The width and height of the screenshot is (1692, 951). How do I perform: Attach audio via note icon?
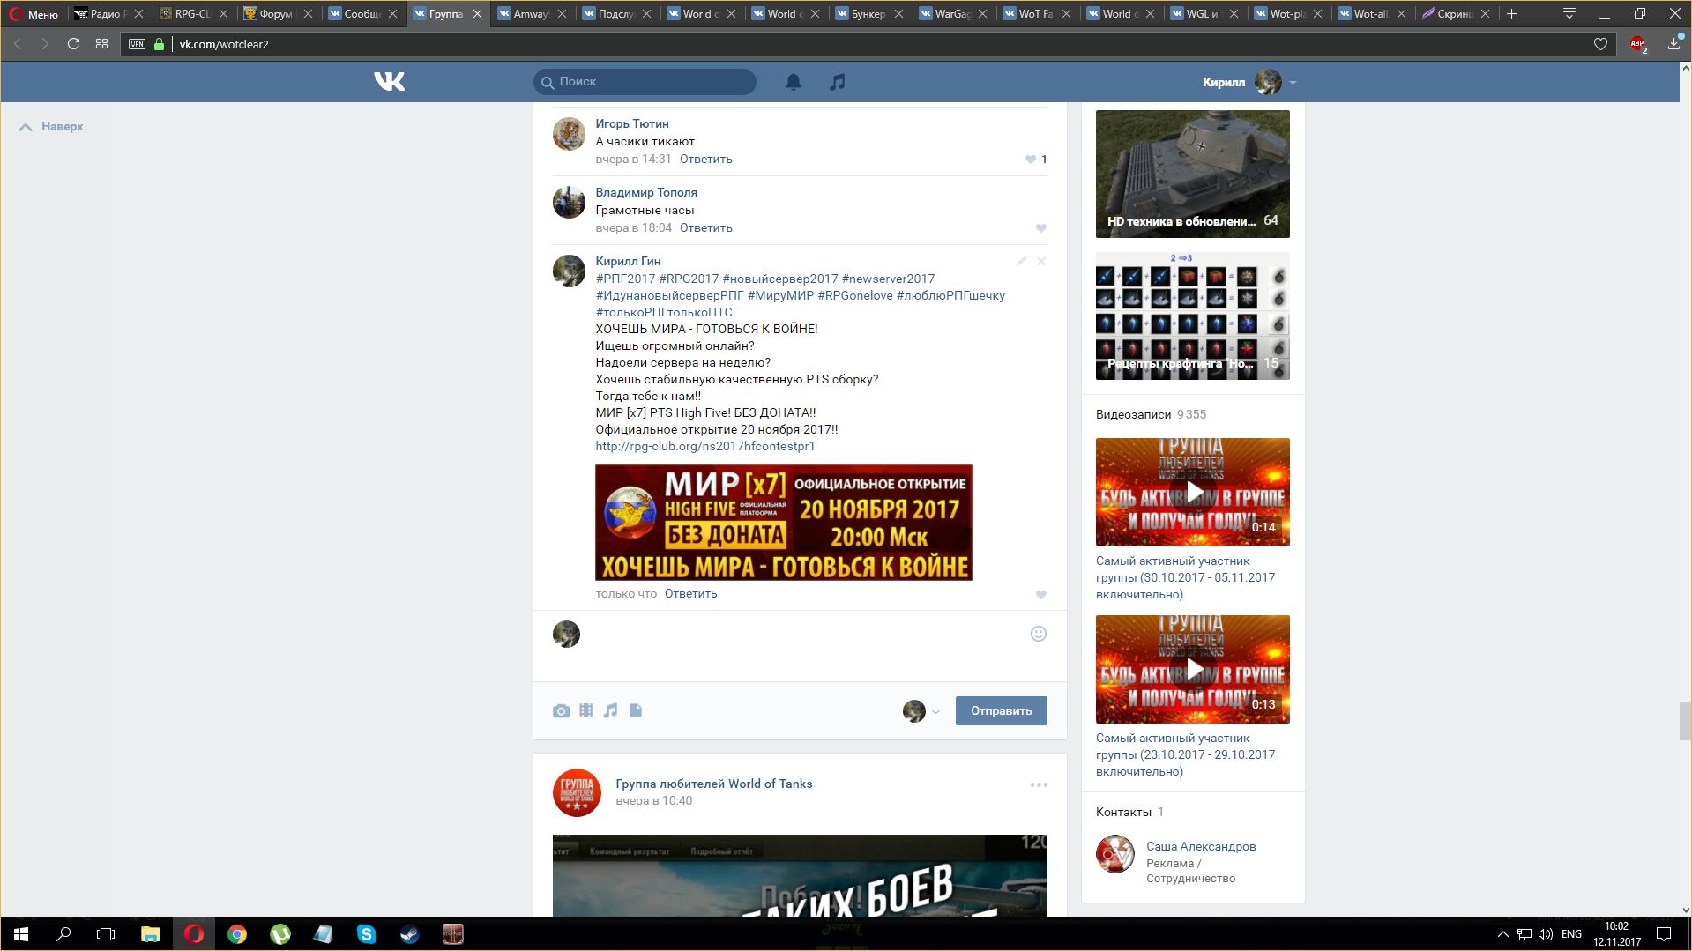click(x=610, y=710)
